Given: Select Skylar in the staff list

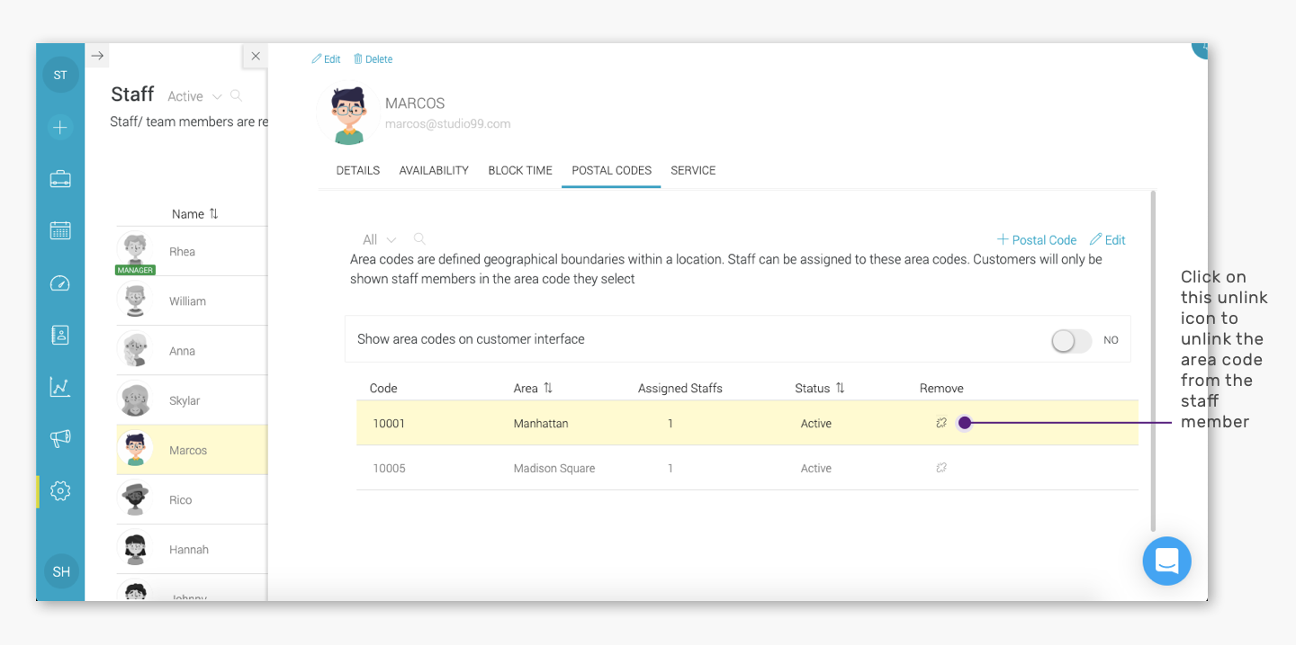Looking at the screenshot, I should 192,400.
